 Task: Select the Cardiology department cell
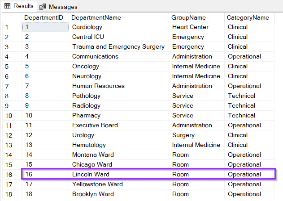pos(119,27)
